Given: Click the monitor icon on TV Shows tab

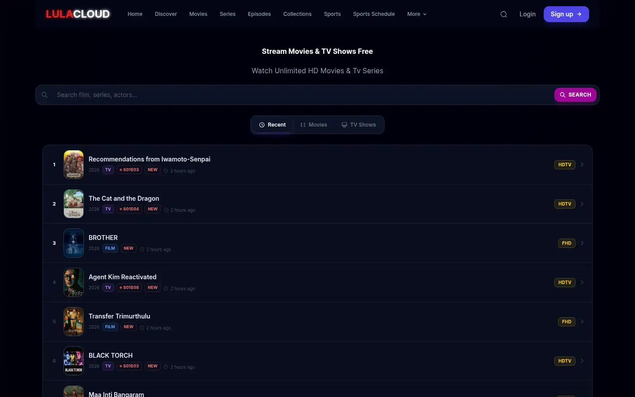Looking at the screenshot, I should [344, 125].
